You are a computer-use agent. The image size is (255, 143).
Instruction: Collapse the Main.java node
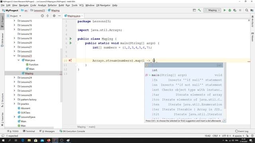pyautogui.click(x=19, y=60)
